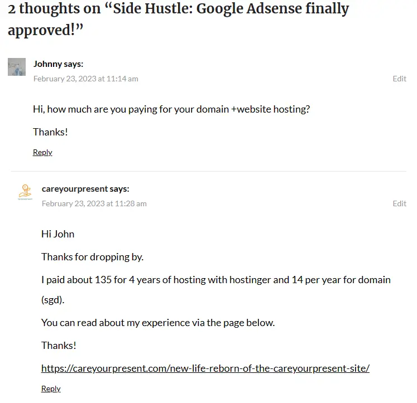Image resolution: width=417 pixels, height=403 pixels.
Task: Click the careyourpresent says author name
Action: coord(85,189)
